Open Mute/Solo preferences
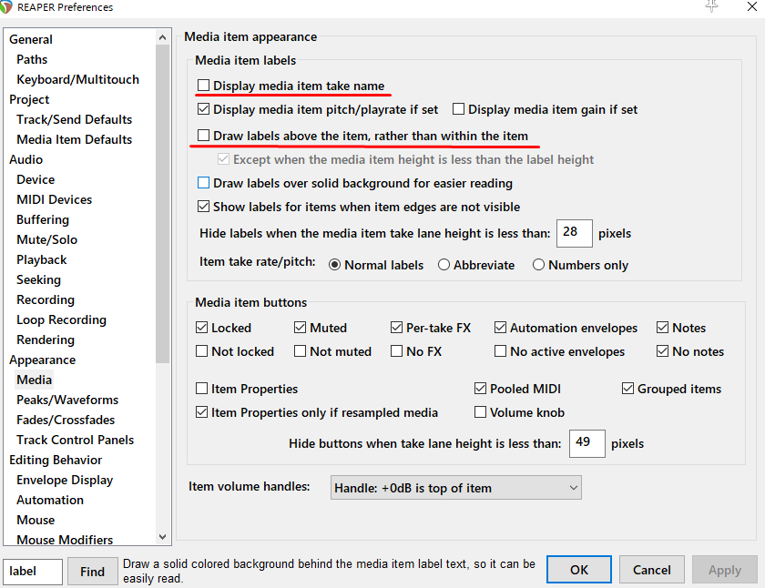 pyautogui.click(x=46, y=238)
